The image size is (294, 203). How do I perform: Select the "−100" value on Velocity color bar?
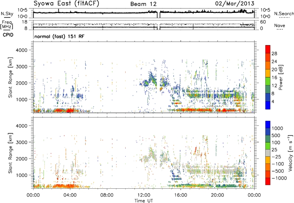278,164
